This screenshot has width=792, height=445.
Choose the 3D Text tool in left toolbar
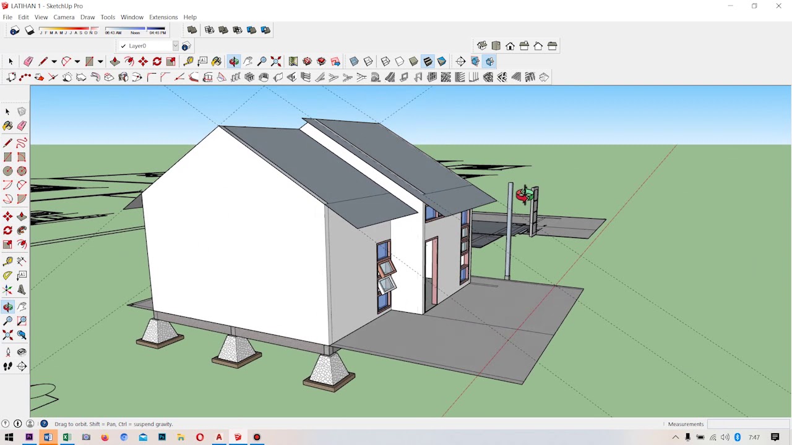click(x=22, y=290)
